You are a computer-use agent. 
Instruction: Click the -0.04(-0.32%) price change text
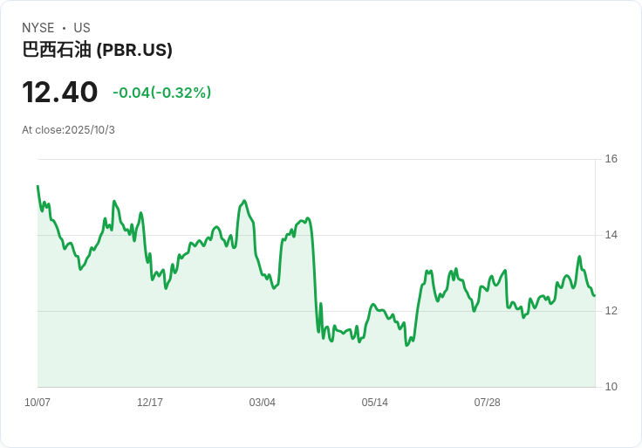[161, 93]
